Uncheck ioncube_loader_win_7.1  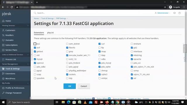(x=67, y=55)
